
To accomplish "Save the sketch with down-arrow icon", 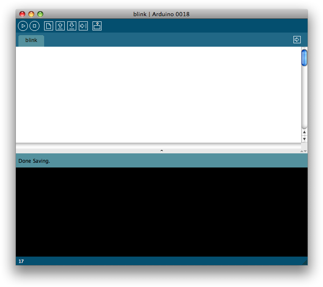I will click(72, 26).
